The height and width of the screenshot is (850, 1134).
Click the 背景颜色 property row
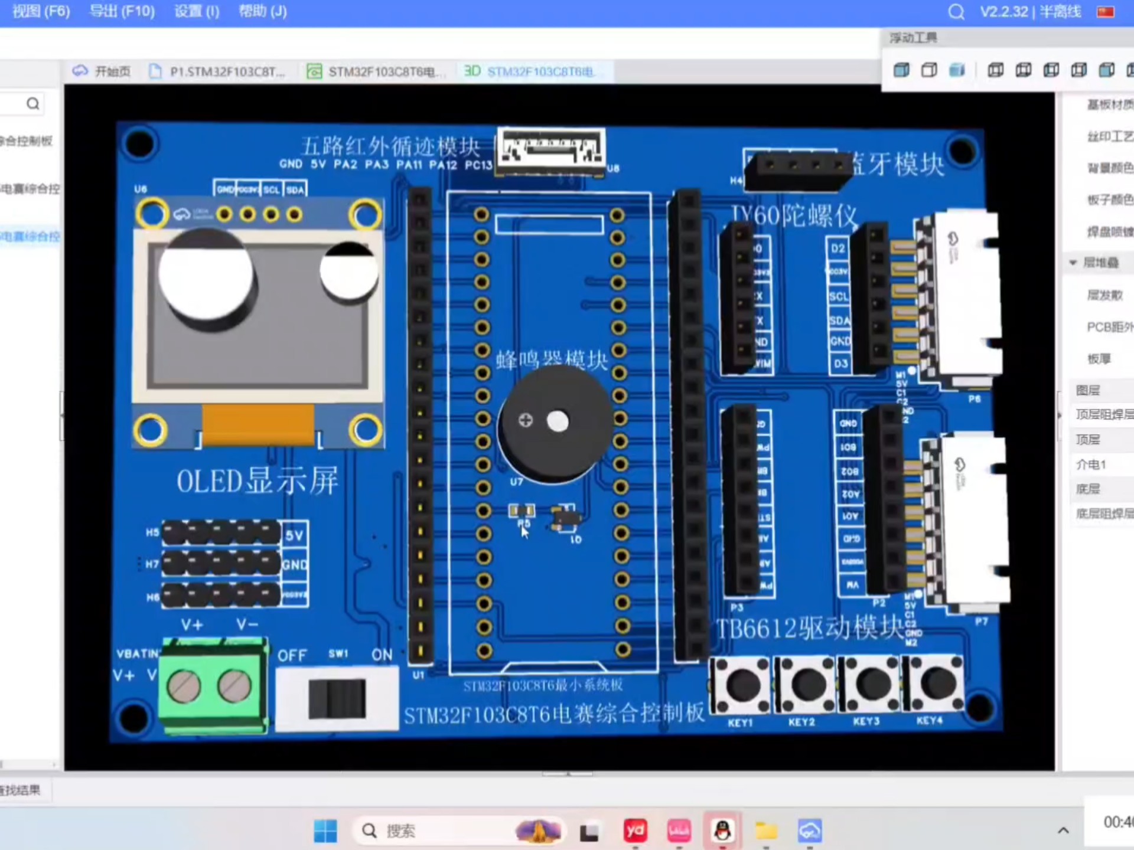(1109, 169)
